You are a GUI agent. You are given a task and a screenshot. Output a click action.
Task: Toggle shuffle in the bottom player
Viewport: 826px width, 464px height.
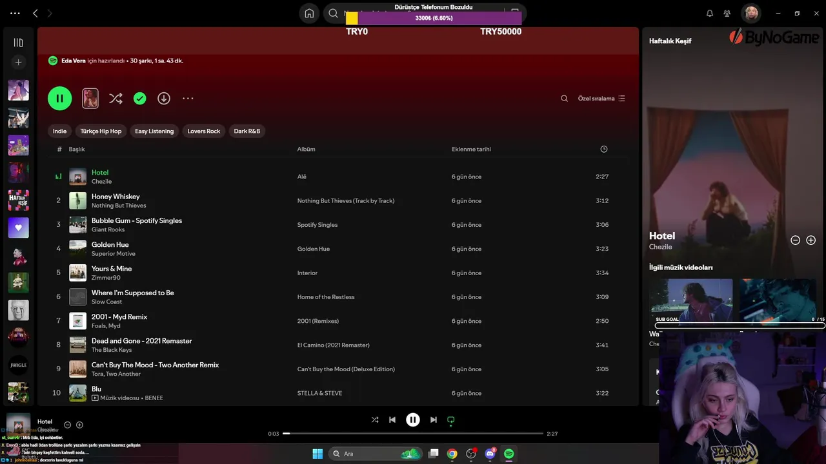pos(375,420)
